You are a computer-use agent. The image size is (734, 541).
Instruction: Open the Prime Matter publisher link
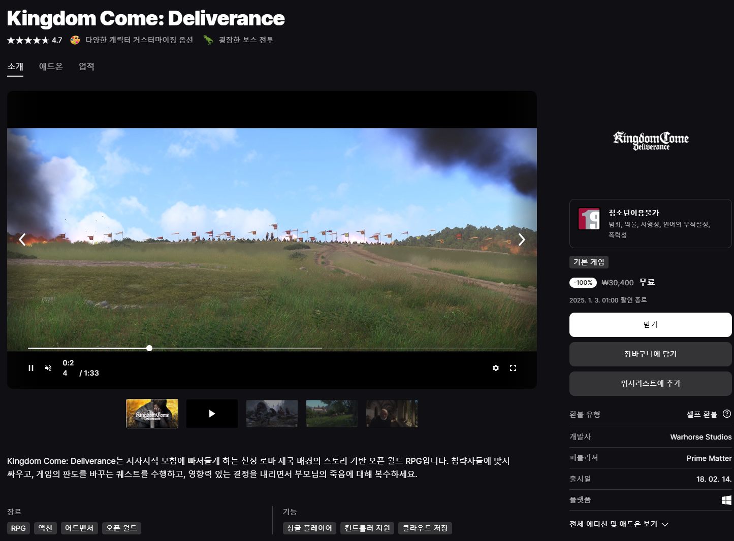709,458
